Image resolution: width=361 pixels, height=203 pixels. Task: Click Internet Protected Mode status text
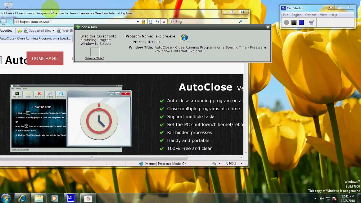click(x=165, y=164)
